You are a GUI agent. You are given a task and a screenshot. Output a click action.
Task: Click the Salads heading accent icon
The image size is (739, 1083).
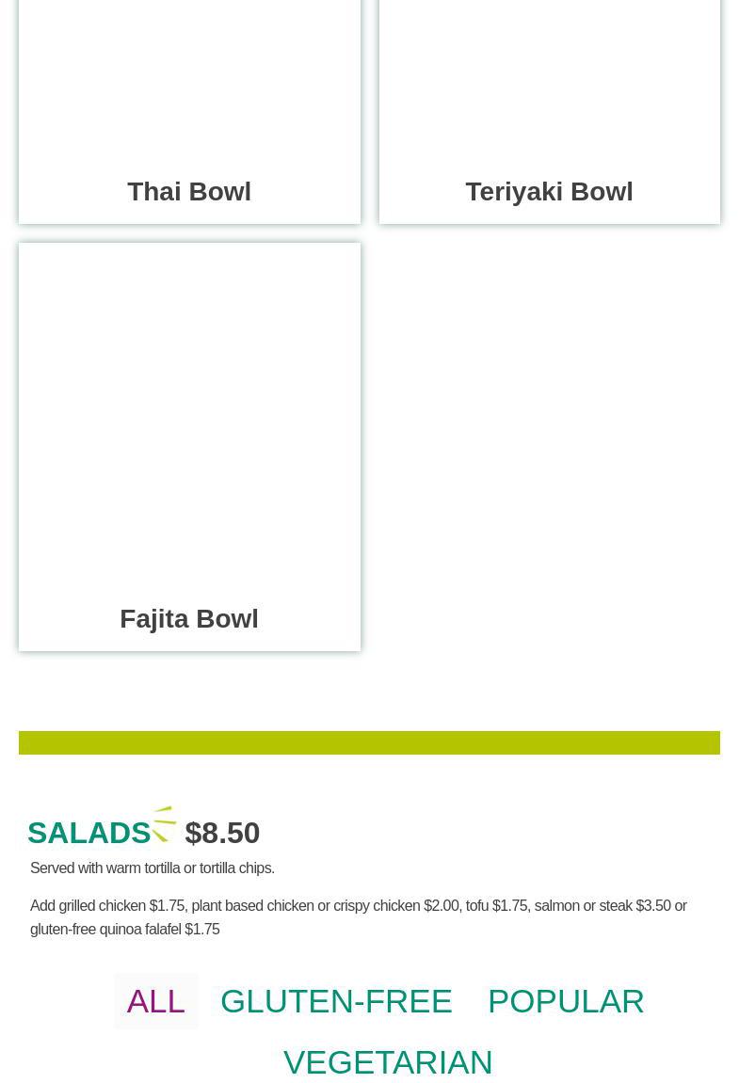[x=165, y=823]
